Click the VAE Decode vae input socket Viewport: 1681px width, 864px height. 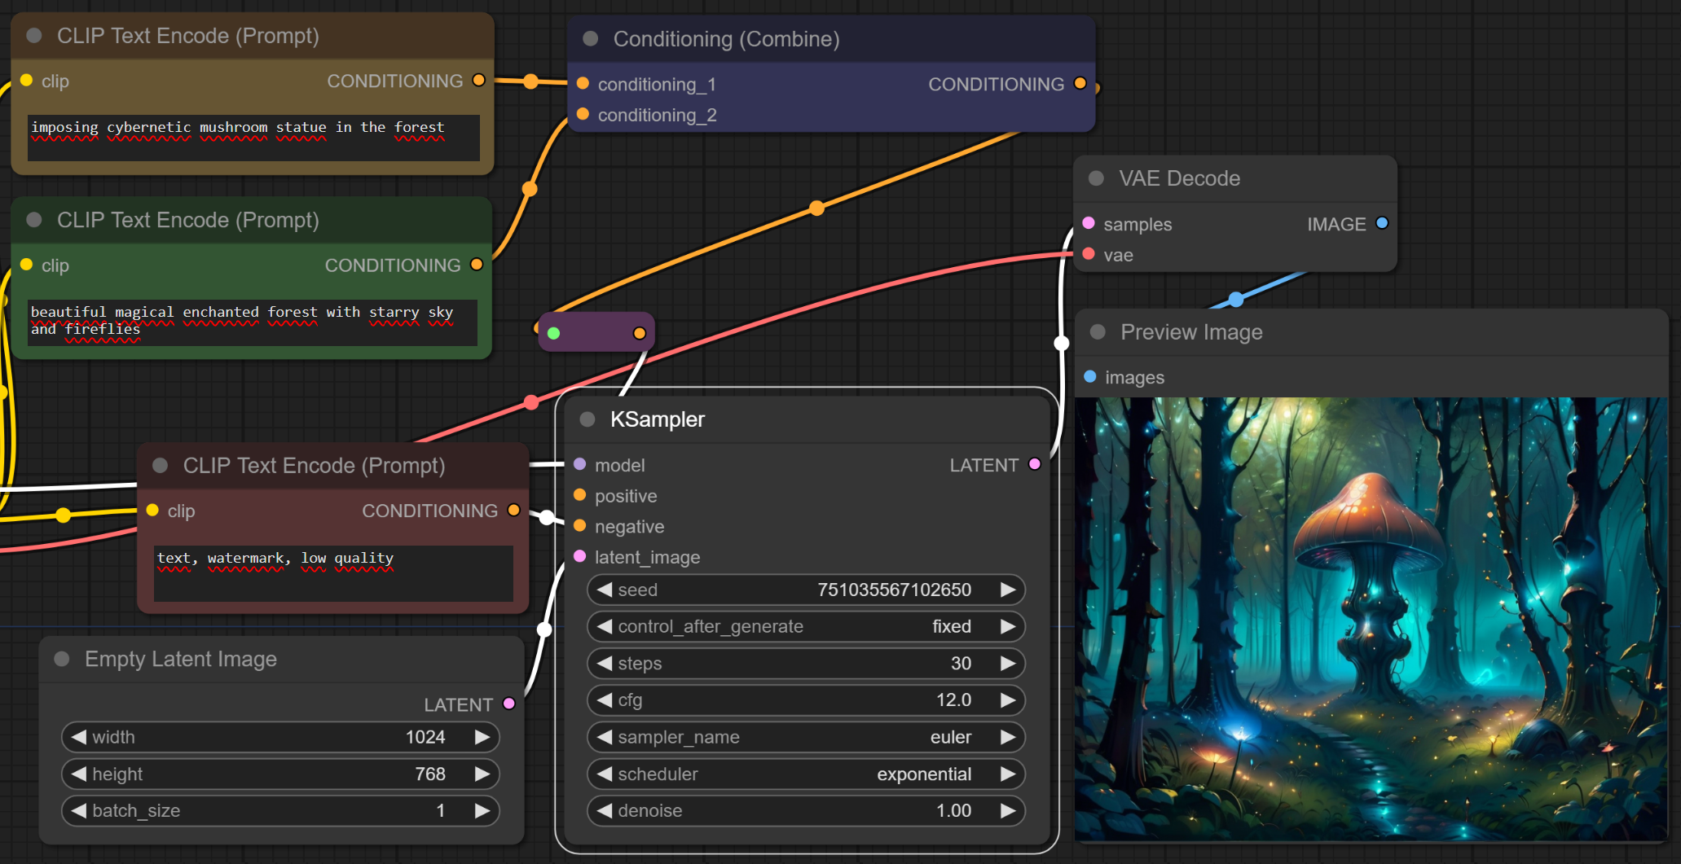[1089, 254]
